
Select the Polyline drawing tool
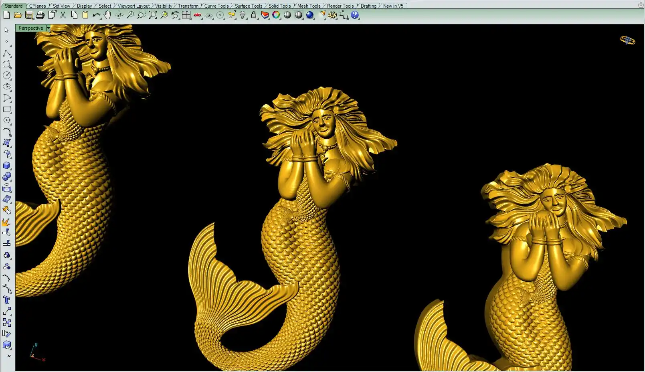click(x=7, y=53)
